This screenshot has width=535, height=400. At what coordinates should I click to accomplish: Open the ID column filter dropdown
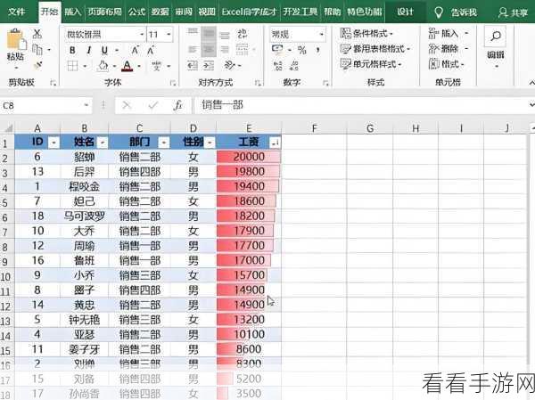[x=53, y=143]
